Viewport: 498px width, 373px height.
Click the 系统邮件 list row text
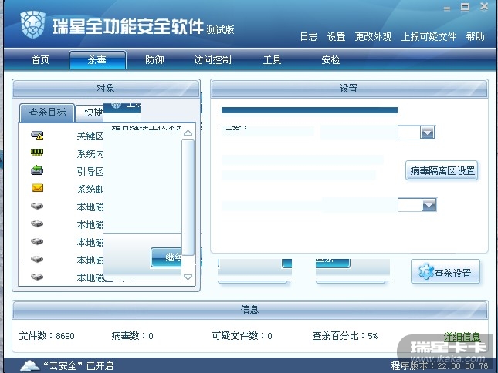pos(90,190)
